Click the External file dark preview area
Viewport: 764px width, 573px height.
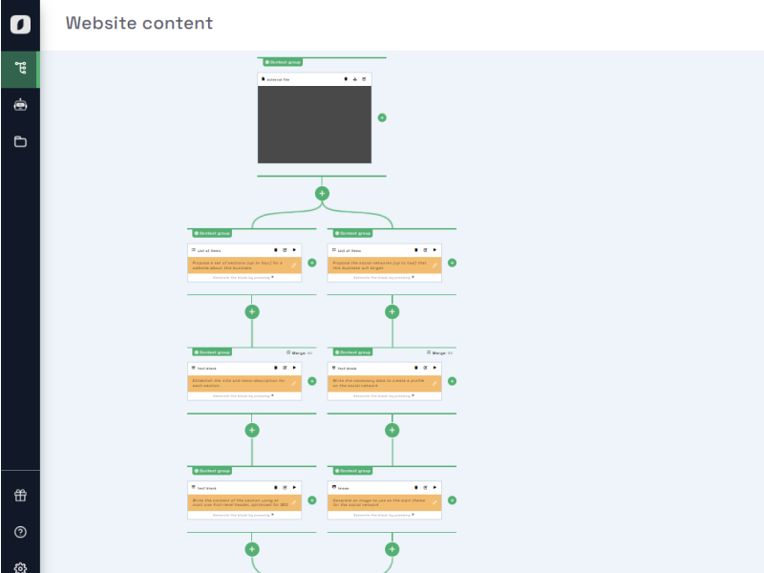(x=314, y=124)
